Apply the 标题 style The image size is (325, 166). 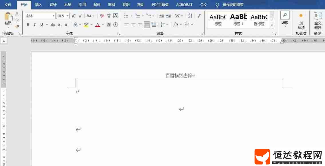point(218,20)
